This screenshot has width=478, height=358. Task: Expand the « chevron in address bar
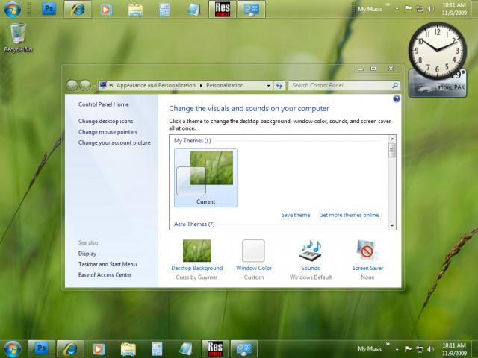(111, 85)
